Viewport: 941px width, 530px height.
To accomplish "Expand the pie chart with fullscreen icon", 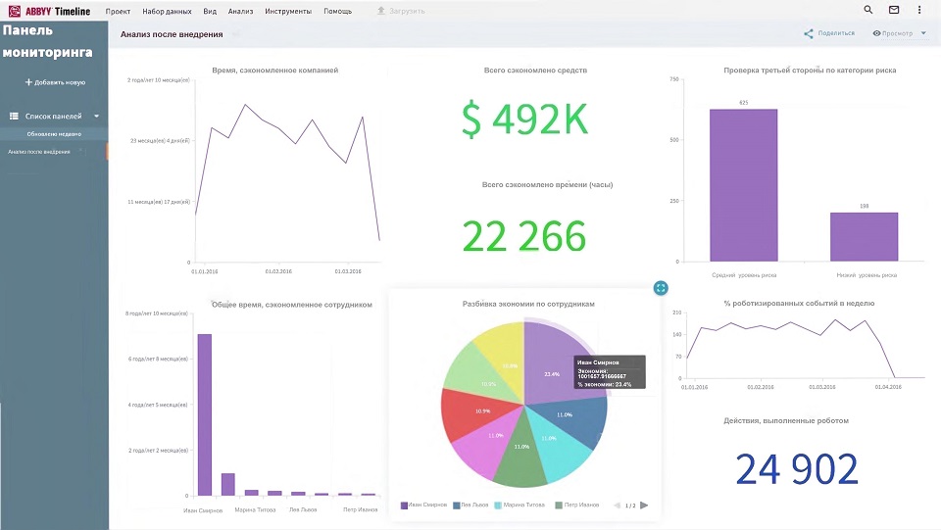I will pyautogui.click(x=660, y=288).
